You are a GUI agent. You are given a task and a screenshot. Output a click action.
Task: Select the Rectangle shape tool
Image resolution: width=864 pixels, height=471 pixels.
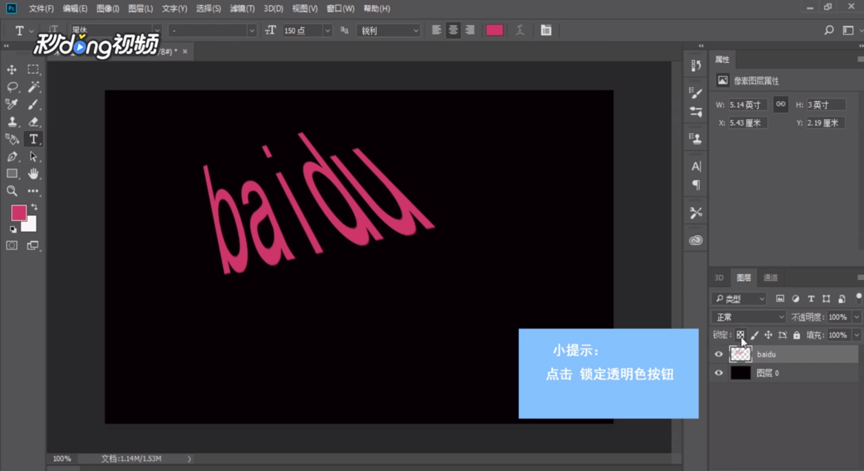pos(12,174)
